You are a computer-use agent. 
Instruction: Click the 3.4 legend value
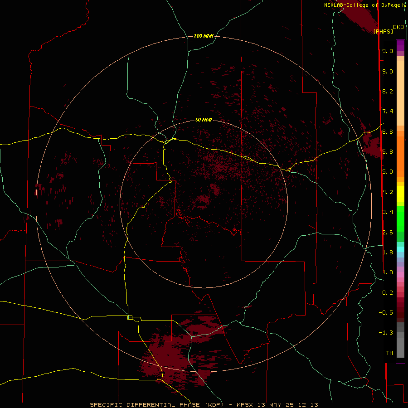388,212
